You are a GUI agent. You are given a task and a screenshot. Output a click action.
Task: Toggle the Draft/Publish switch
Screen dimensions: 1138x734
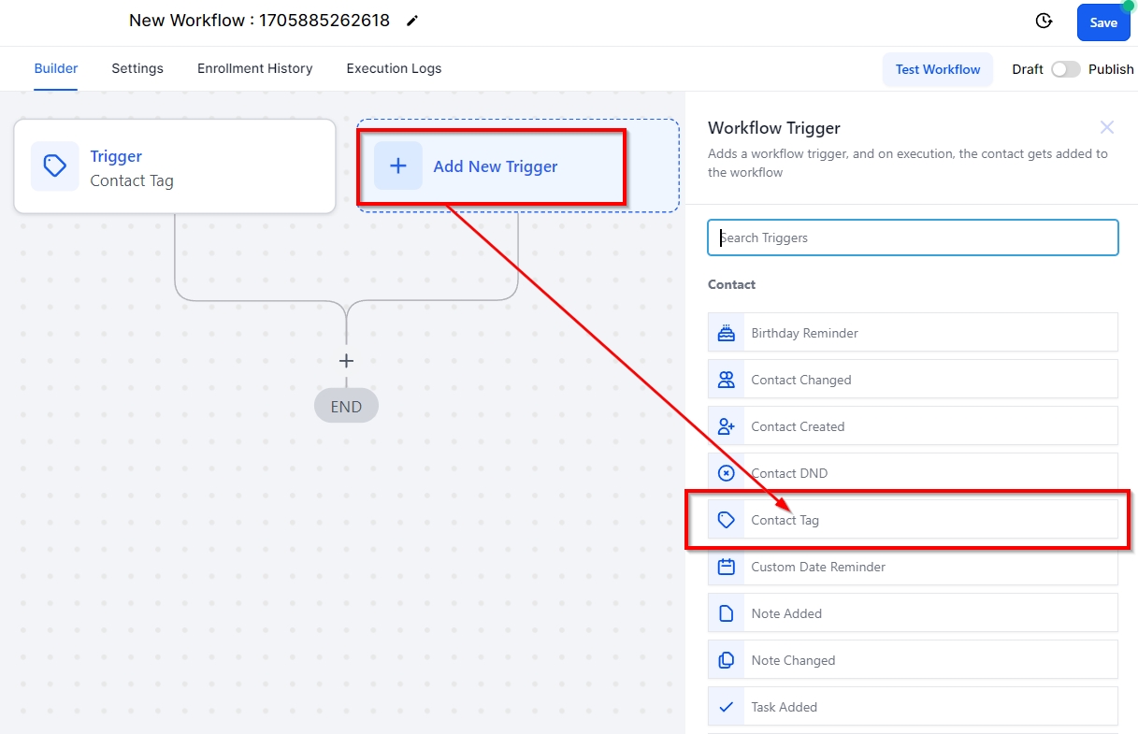click(x=1065, y=69)
